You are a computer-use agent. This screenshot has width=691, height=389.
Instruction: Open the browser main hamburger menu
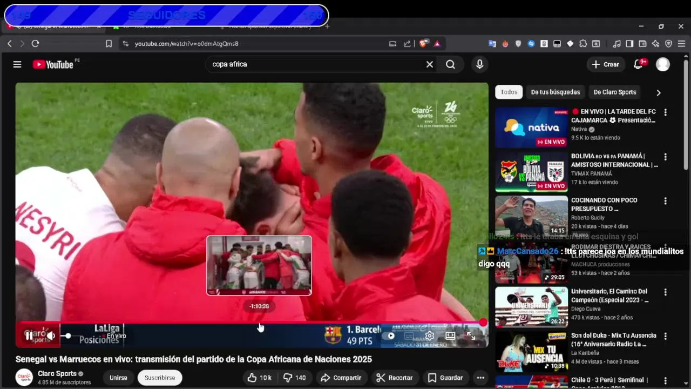coord(681,44)
